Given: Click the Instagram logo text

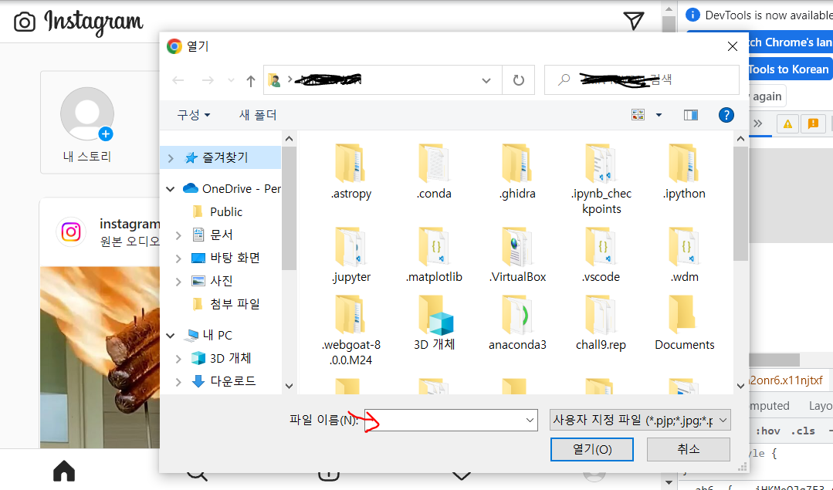Looking at the screenshot, I should (93, 22).
